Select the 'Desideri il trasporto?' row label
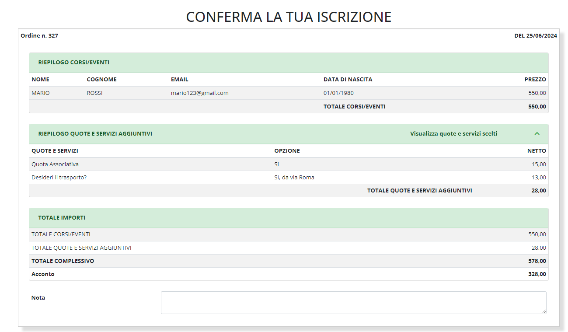The height and width of the screenshot is (332, 568). pos(59,178)
